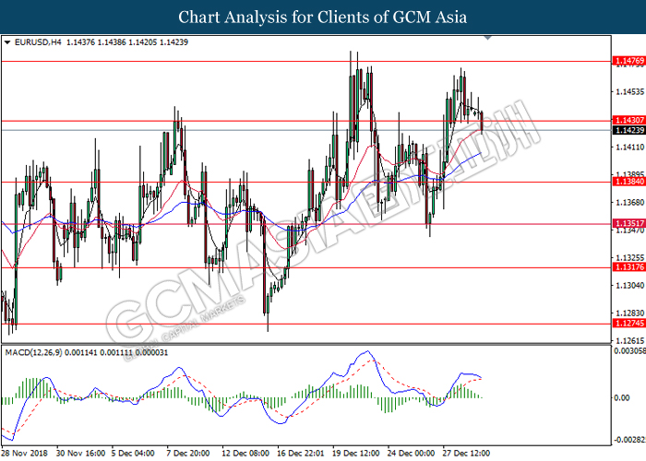Click the 1.14769 resistance price label
The height and width of the screenshot is (461, 646).
[x=628, y=61]
